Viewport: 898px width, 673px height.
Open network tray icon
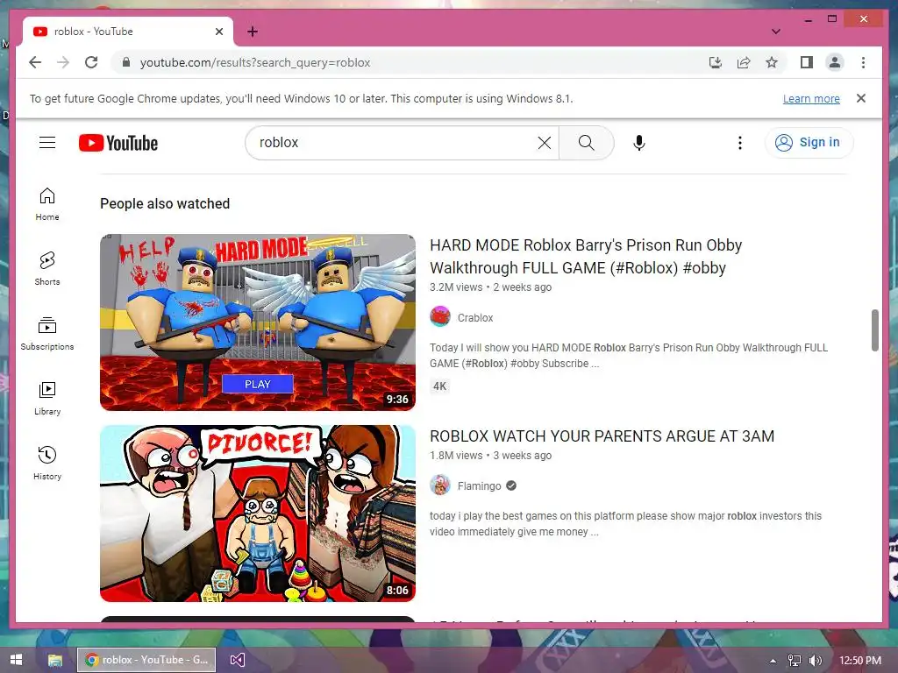(x=794, y=661)
